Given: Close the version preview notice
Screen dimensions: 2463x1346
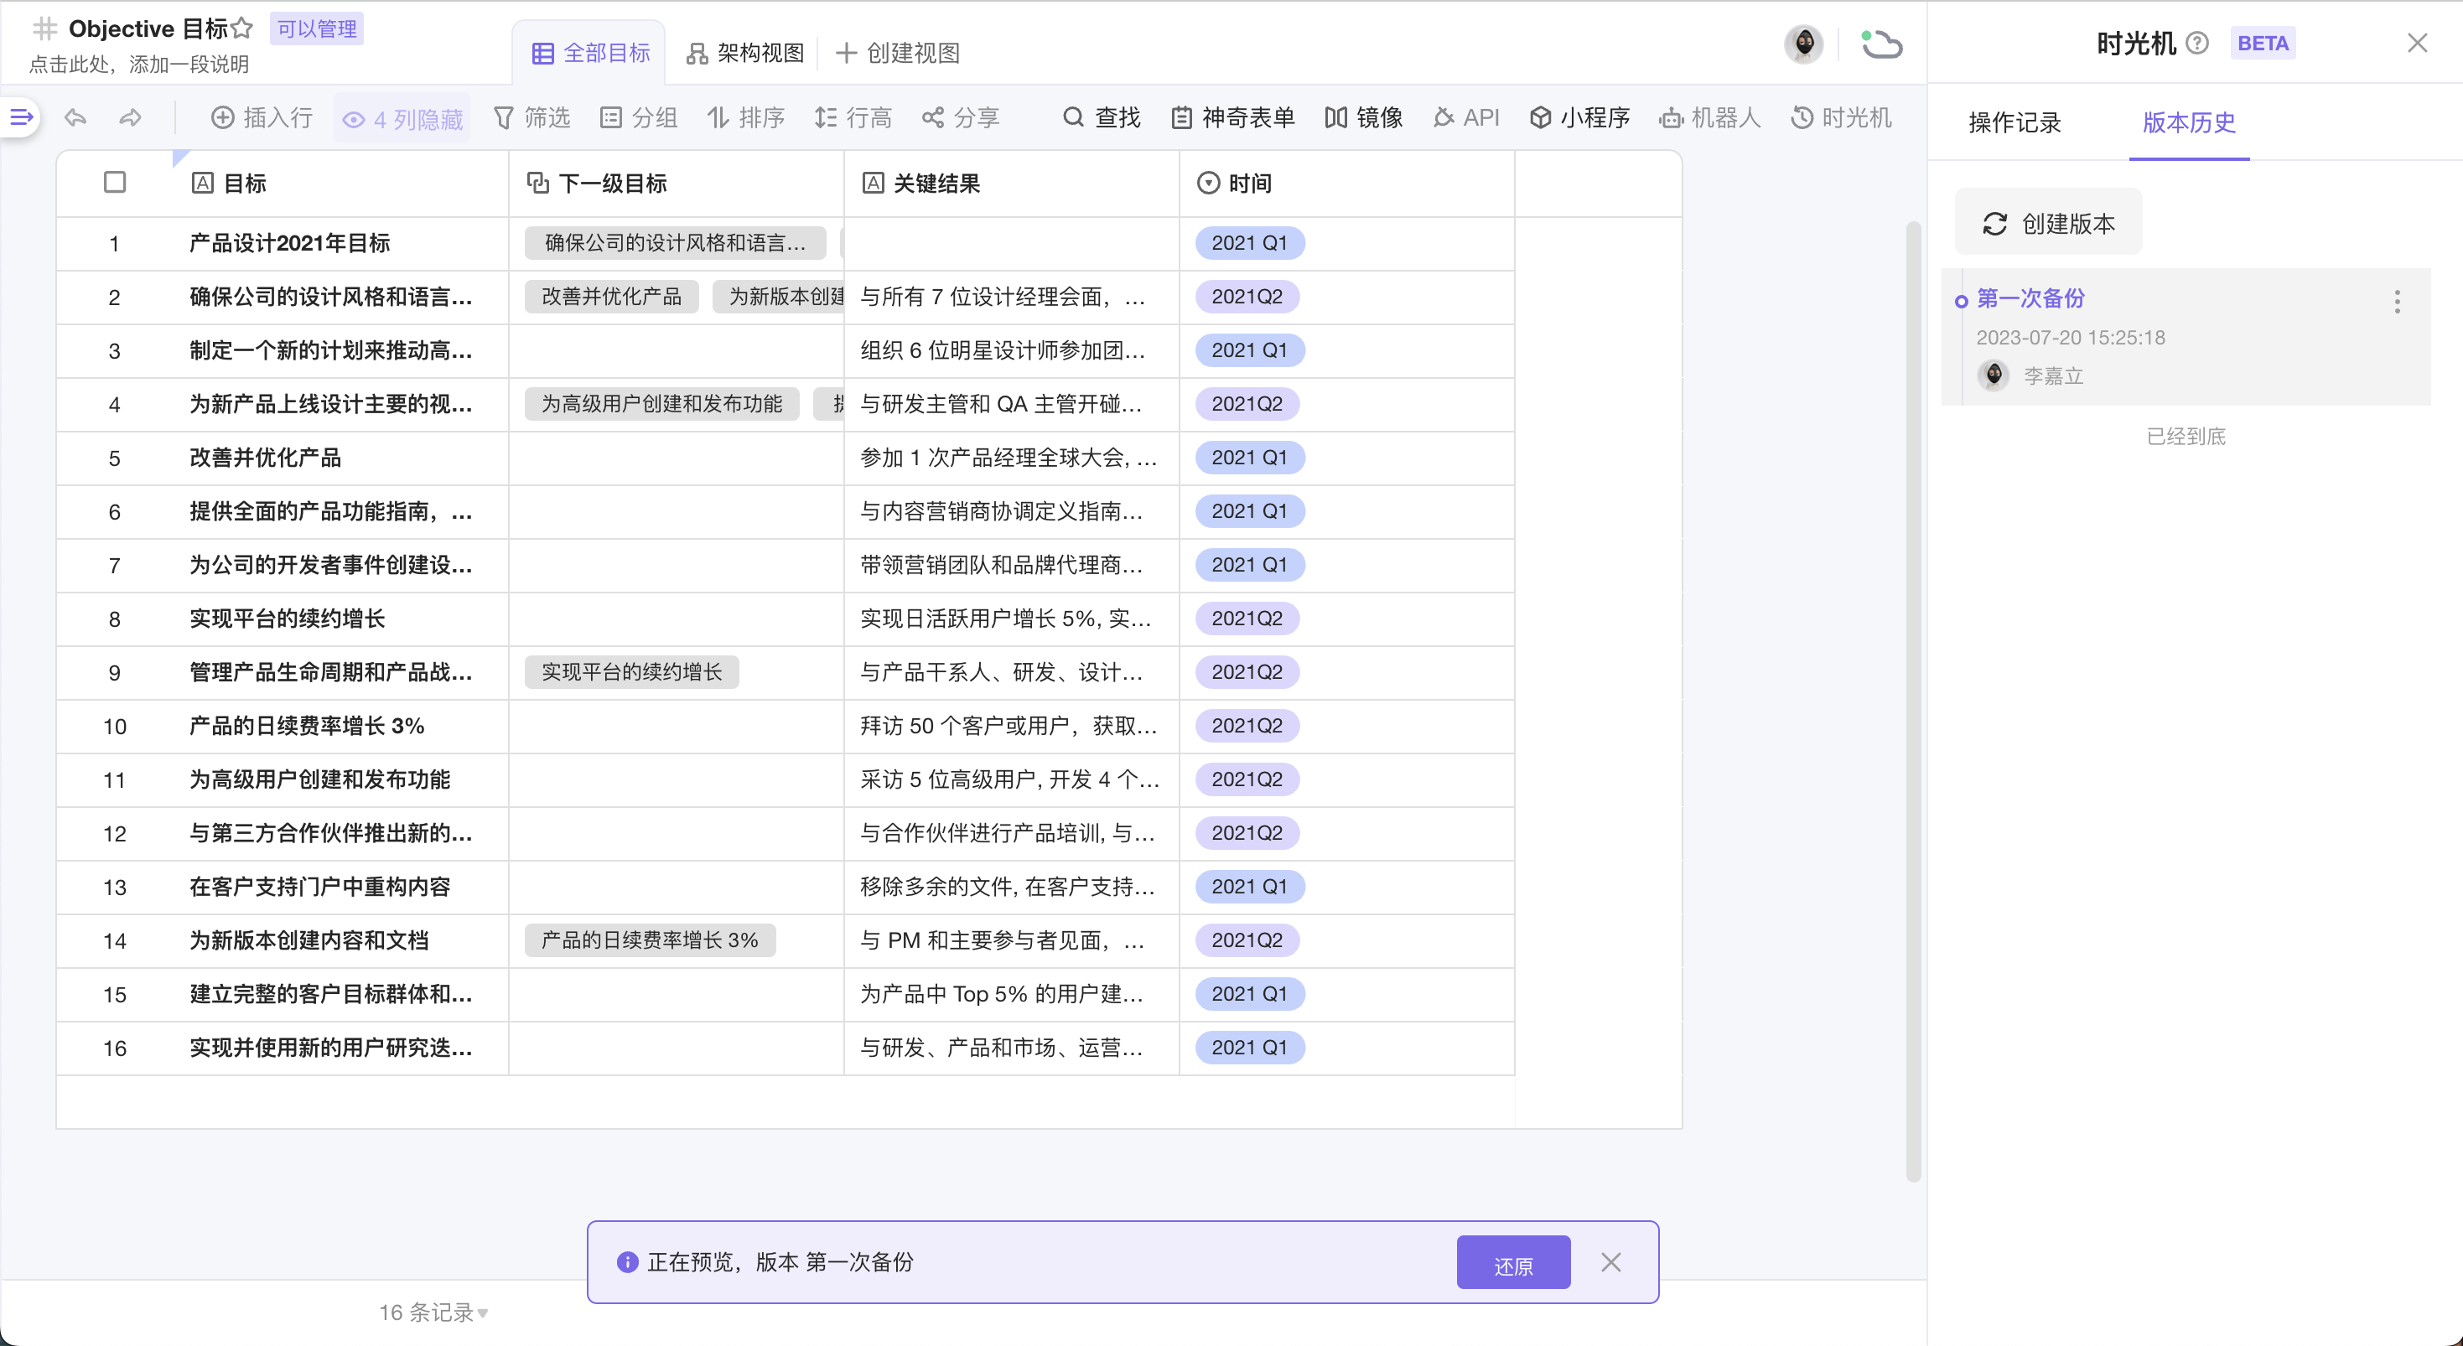Looking at the screenshot, I should click(1610, 1262).
